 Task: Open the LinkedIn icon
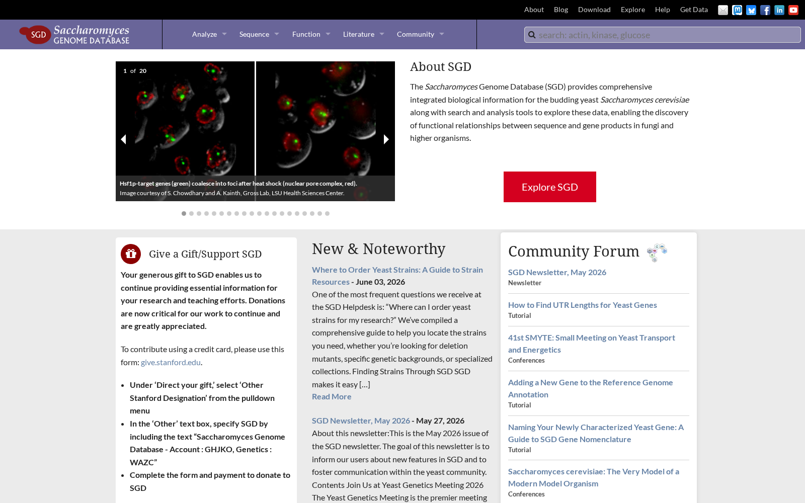click(x=779, y=10)
